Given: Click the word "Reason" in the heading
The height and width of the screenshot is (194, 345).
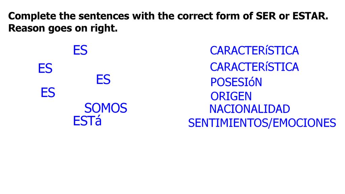Looking at the screenshot, I should coord(27,28).
